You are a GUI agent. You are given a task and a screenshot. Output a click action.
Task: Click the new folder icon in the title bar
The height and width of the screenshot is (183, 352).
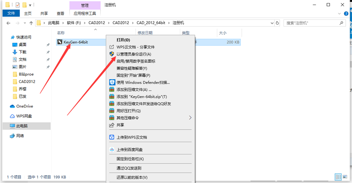(x=25, y=4)
